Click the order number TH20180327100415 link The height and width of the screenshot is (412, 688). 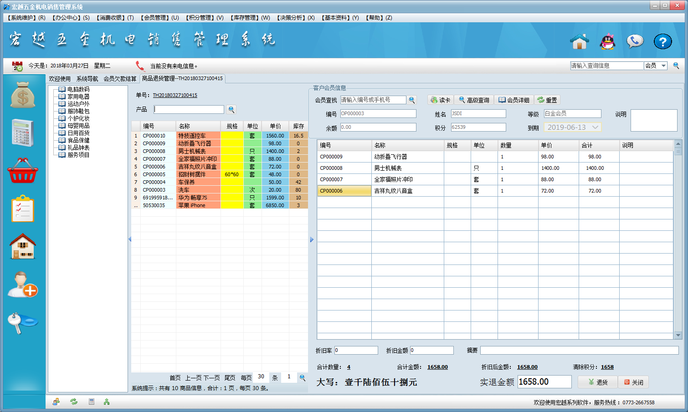point(175,95)
